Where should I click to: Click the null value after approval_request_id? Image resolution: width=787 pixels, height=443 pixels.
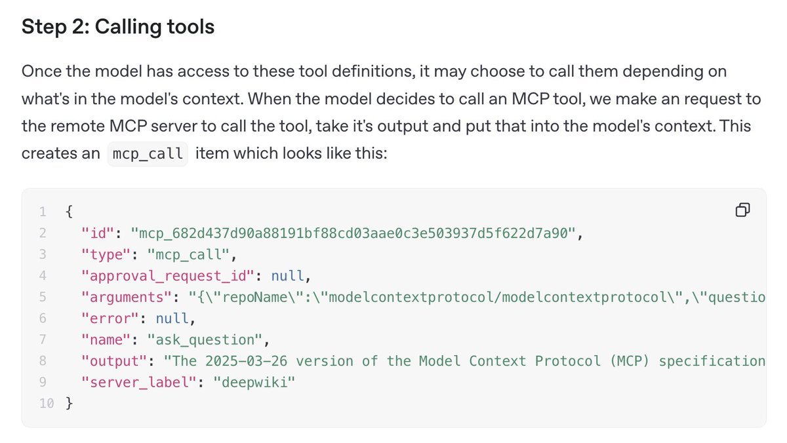287,275
